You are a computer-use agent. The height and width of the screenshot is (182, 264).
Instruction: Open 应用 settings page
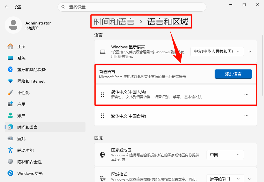(45, 104)
